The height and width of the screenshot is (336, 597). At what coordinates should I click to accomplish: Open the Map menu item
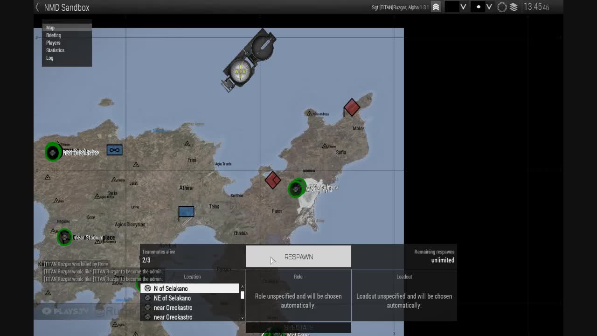tap(67, 28)
